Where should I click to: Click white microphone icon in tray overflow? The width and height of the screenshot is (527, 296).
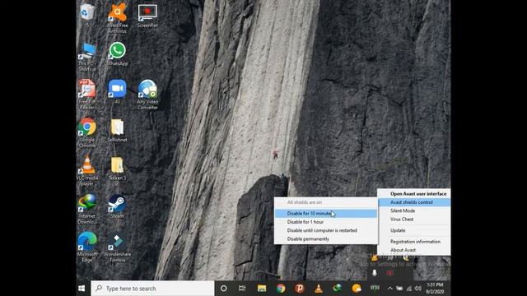pos(375,273)
